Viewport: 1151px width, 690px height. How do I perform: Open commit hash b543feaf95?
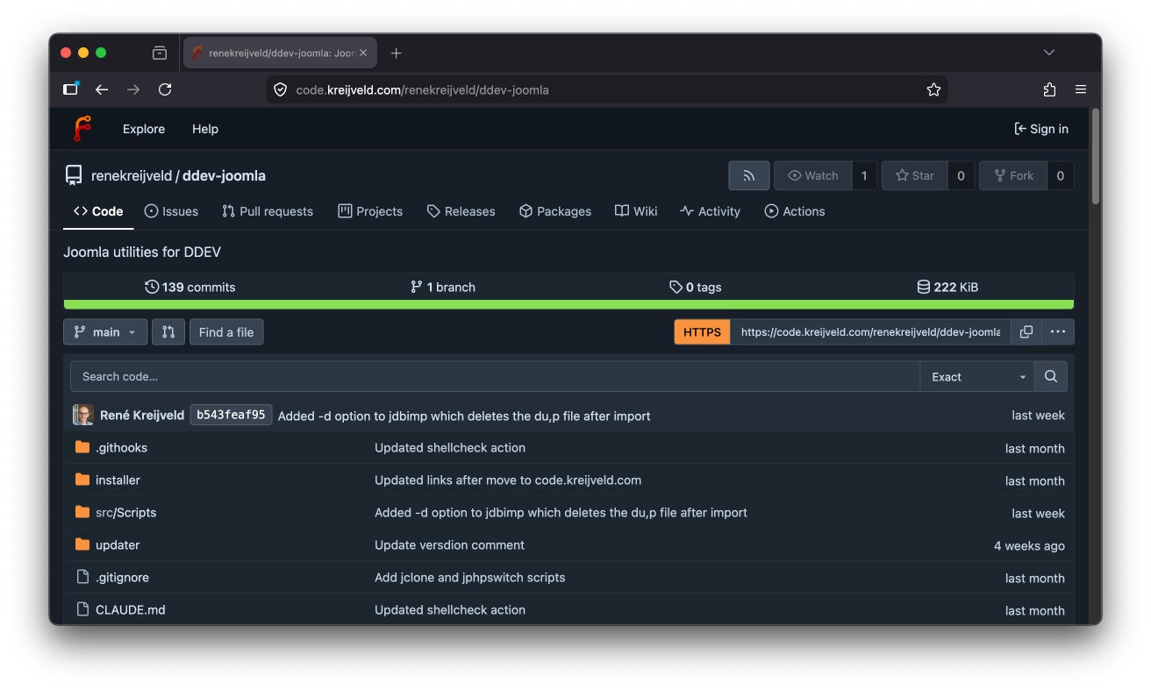click(x=231, y=415)
